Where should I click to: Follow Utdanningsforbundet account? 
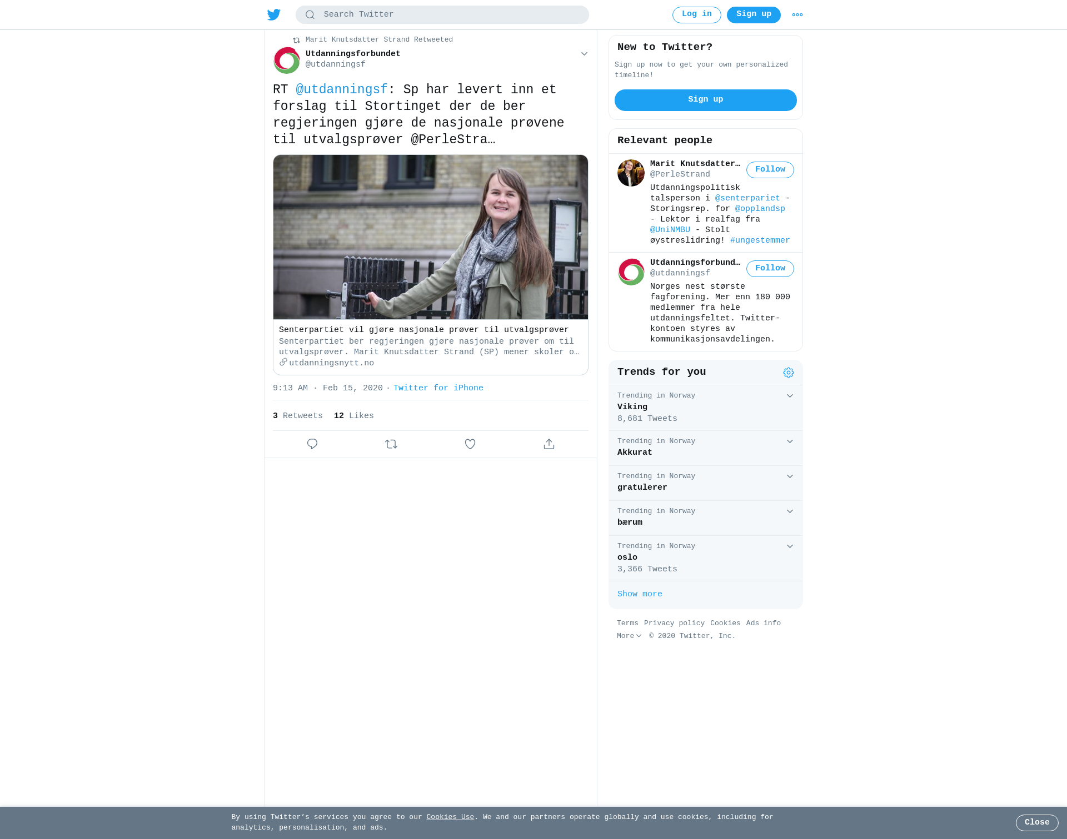click(770, 269)
